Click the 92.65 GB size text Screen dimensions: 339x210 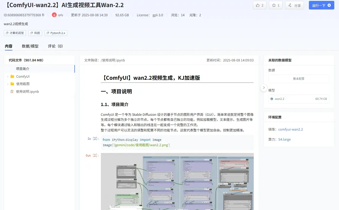point(122,15)
